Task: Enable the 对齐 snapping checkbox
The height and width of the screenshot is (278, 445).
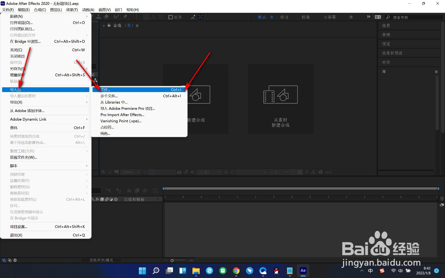Action: click(x=171, y=17)
